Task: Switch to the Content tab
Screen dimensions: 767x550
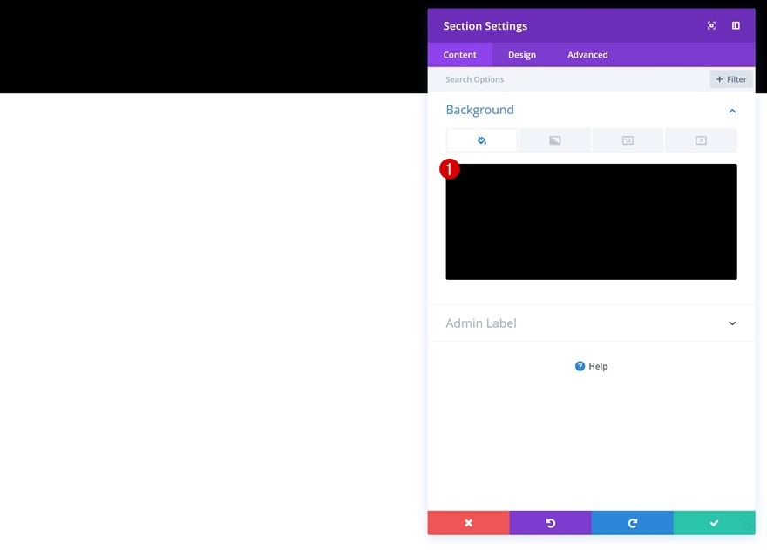Action: click(460, 55)
